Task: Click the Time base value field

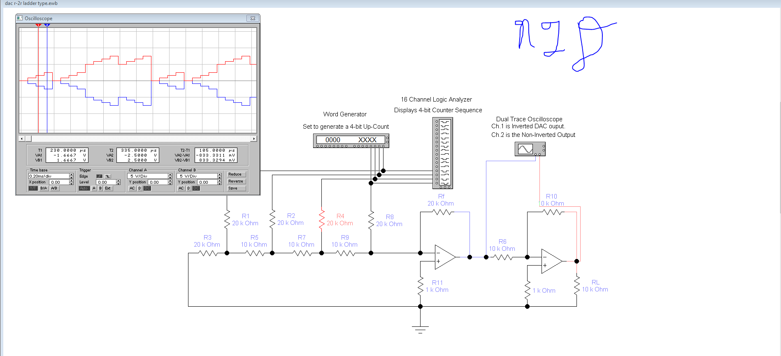Action: [49, 176]
